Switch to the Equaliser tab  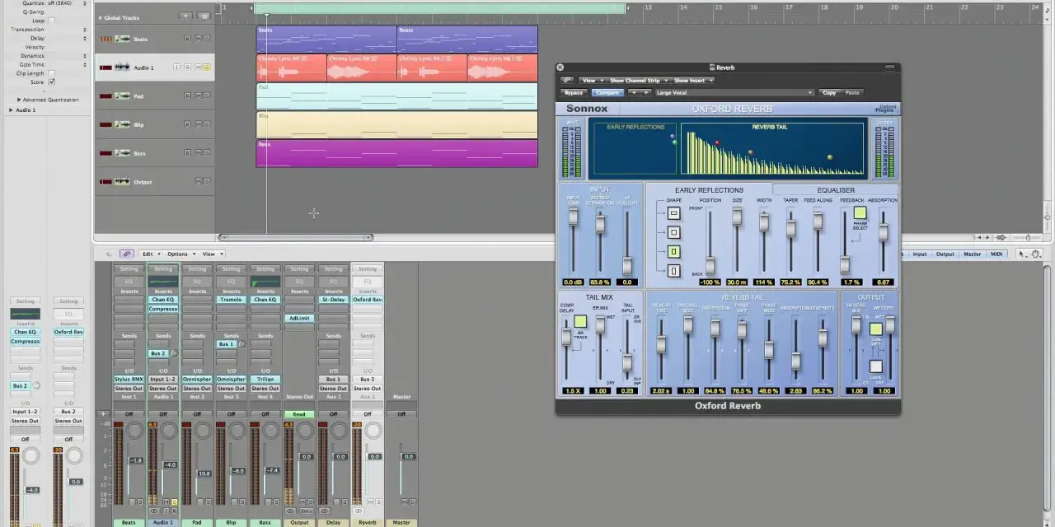[836, 190]
